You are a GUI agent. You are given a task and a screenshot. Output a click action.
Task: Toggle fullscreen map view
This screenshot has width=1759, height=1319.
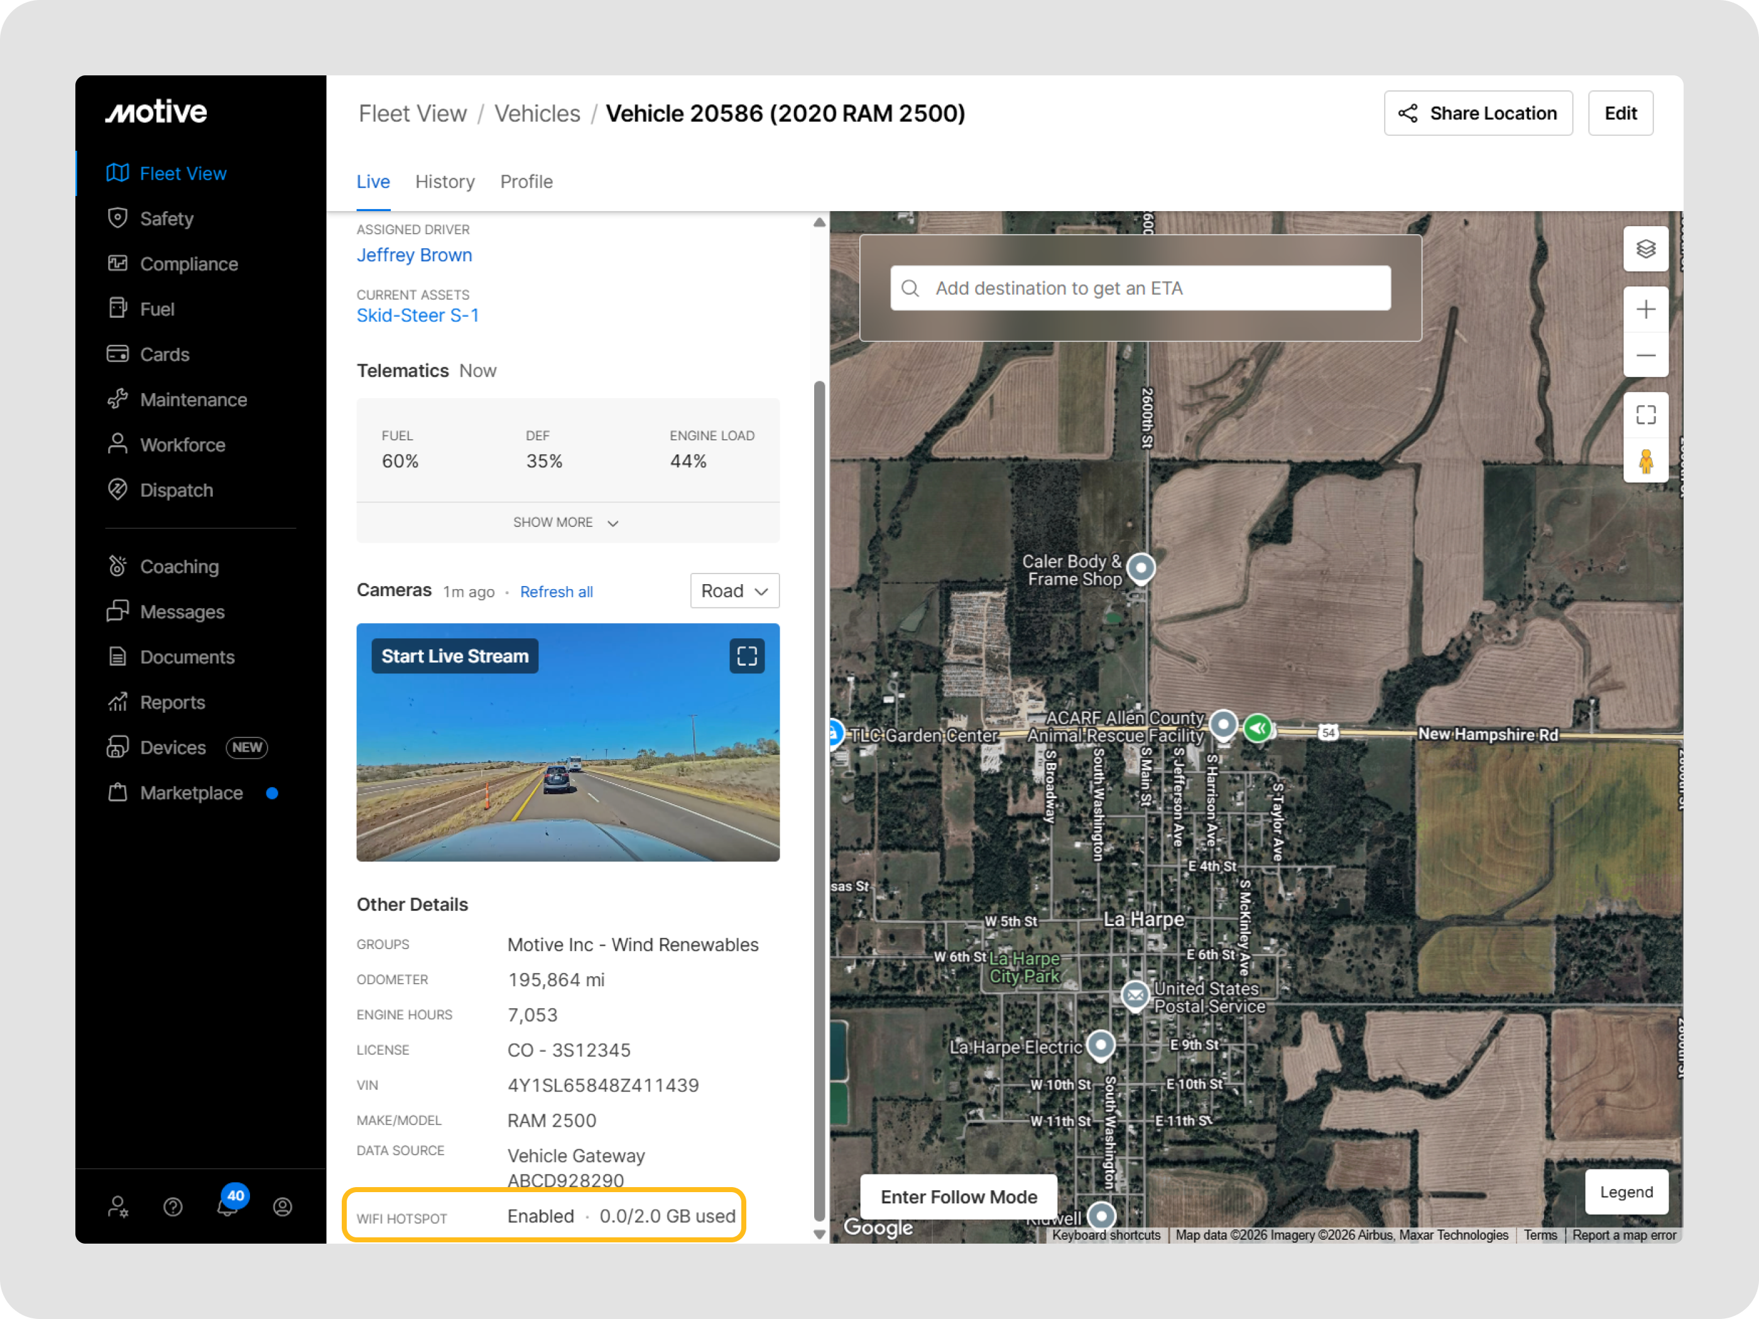(x=1645, y=415)
